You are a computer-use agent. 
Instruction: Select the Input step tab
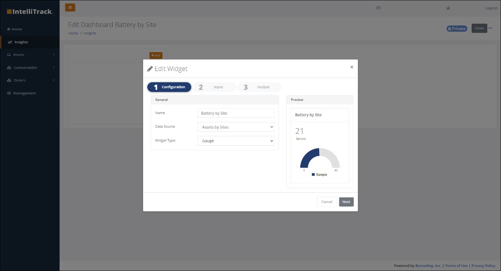tap(214, 87)
